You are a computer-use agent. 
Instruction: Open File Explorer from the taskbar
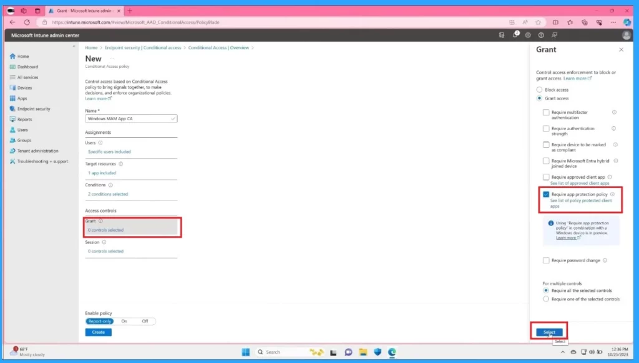pos(363,352)
